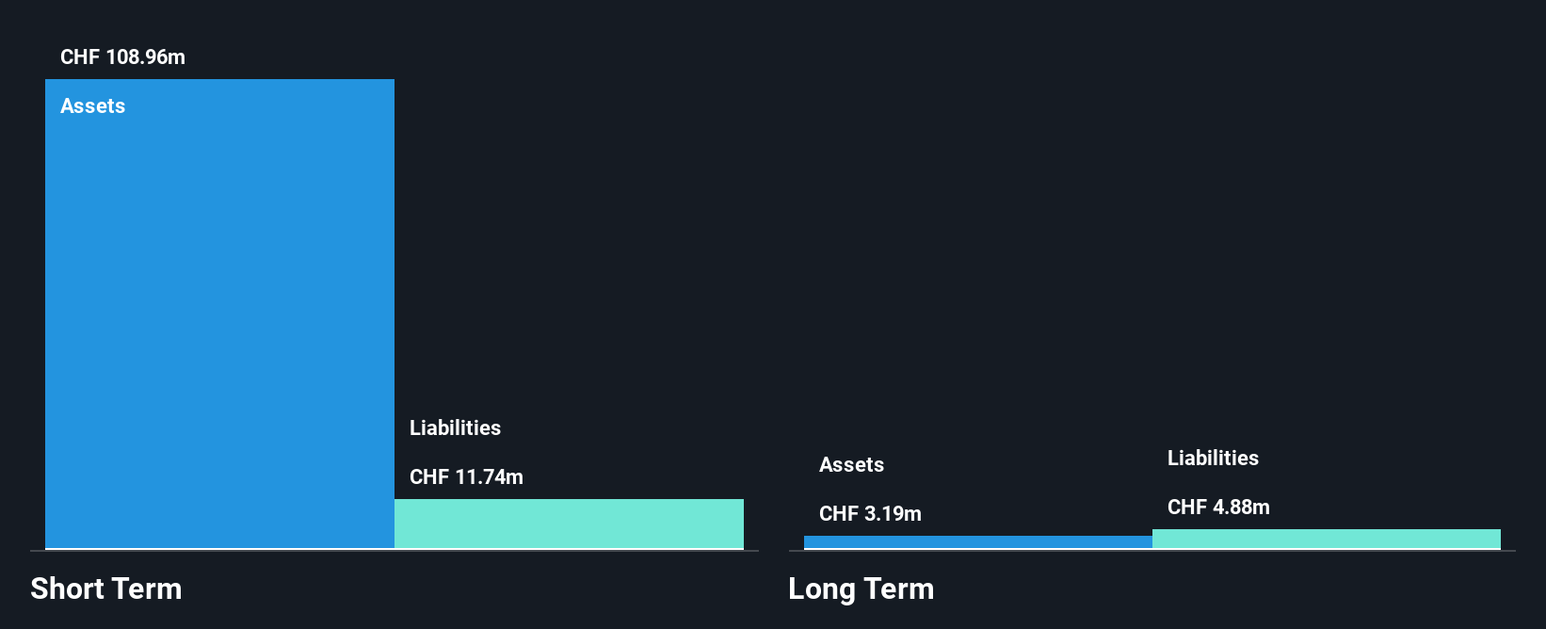Select the CHF 11.74m liabilities value
This screenshot has height=629, width=1546.
(x=466, y=476)
